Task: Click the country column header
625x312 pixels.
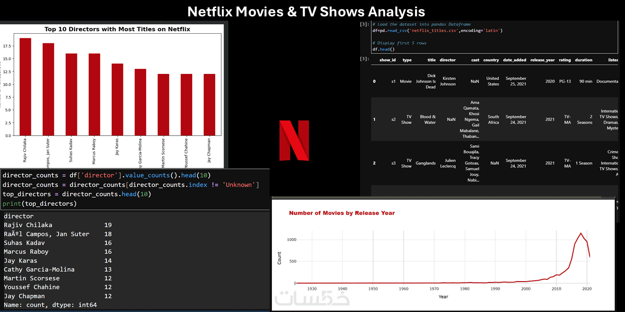Action: 491,60
